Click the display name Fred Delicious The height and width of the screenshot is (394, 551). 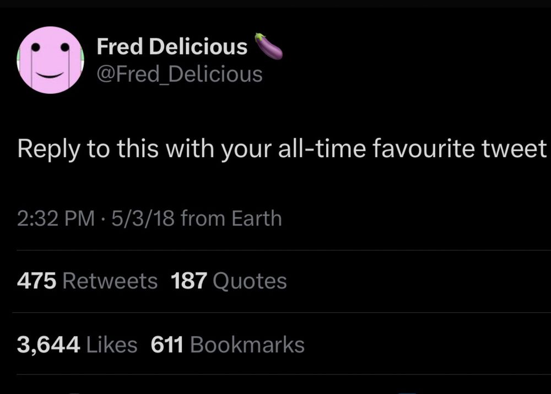coord(172,47)
